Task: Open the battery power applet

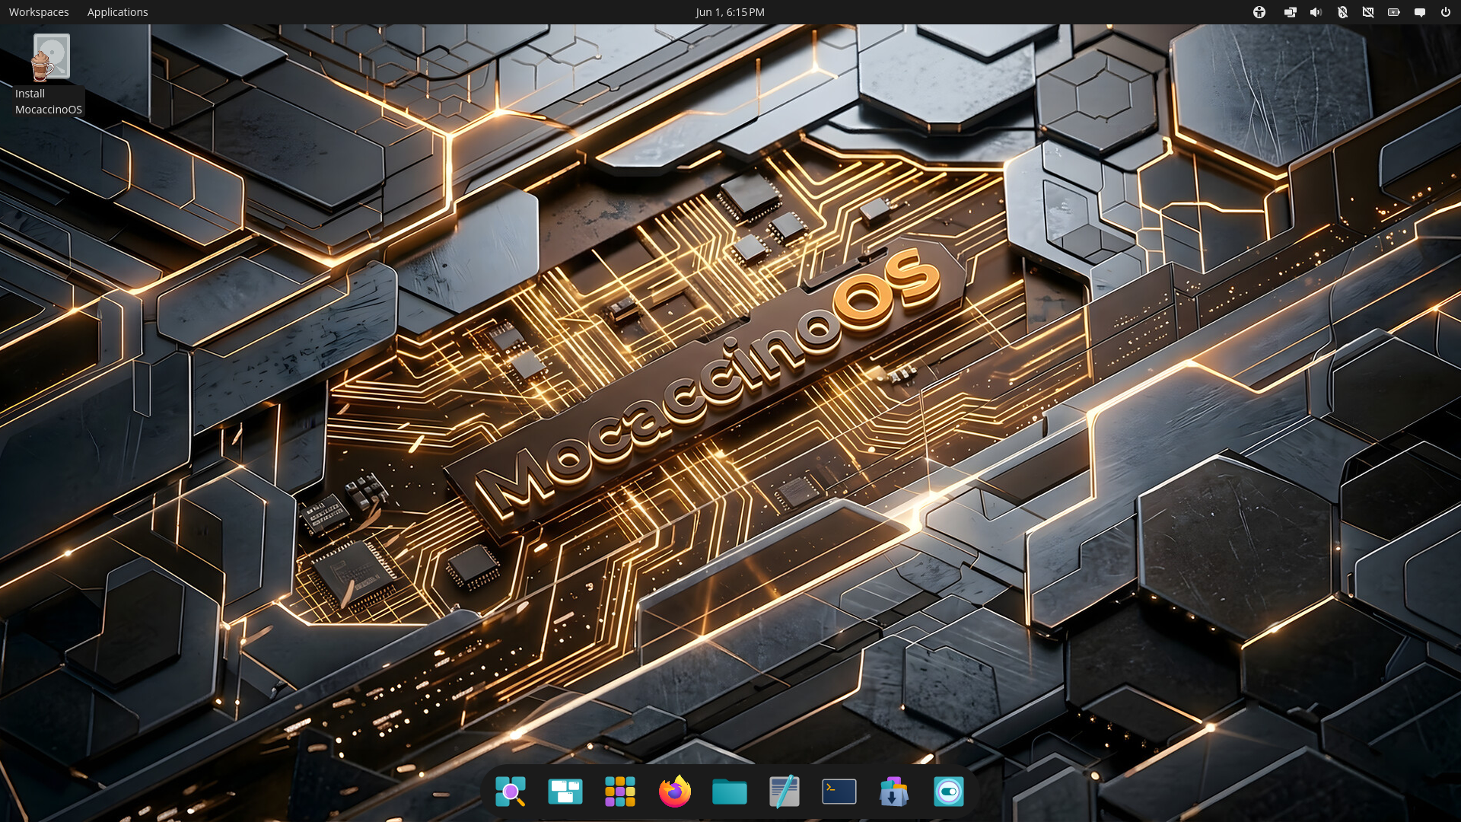Action: pyautogui.click(x=1394, y=12)
